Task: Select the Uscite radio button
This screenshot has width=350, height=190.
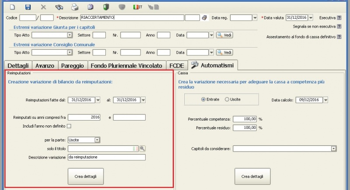Action: point(227,100)
